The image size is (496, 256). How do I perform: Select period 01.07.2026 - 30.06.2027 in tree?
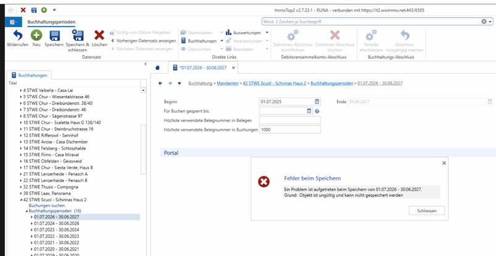point(57,217)
